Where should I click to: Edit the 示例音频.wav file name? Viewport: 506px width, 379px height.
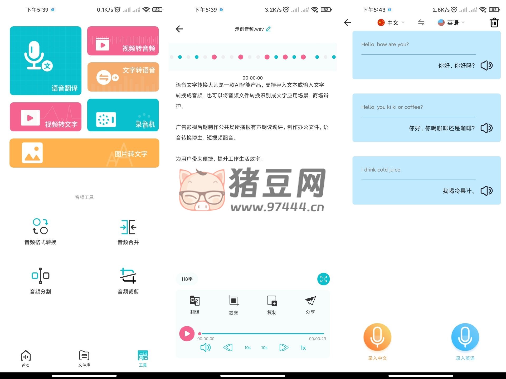[268, 29]
